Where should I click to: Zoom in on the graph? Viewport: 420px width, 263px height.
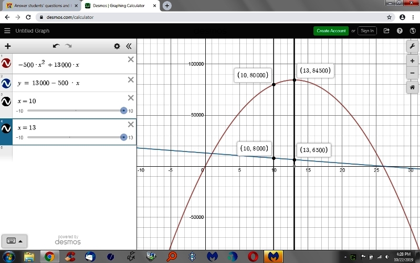pyautogui.click(x=412, y=61)
